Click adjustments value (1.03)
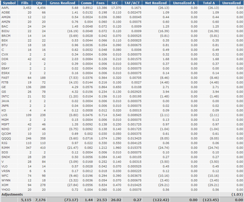The width and height of the screenshot is (244, 202). click(237, 194)
